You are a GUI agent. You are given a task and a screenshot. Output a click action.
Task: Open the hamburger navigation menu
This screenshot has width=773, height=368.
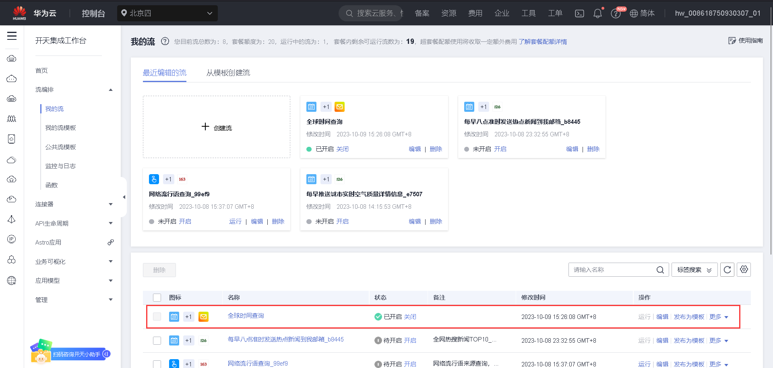pyautogui.click(x=12, y=36)
